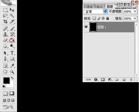Select the Lasso tool
139x112 pixels.
point(5,16)
